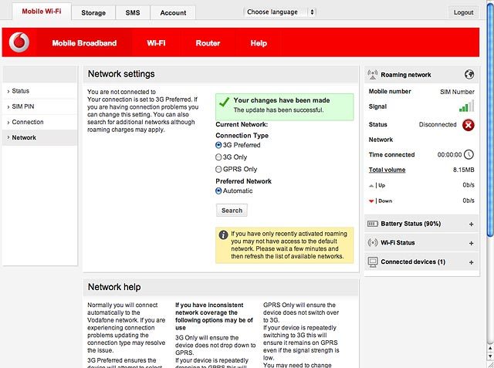Click 'Your changes have been made' message
Screen dimensions: 494x368
pyautogui.click(x=282, y=100)
